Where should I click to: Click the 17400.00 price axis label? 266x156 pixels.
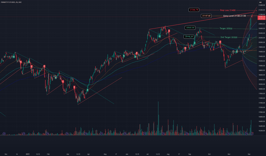[x=262, y=103]
